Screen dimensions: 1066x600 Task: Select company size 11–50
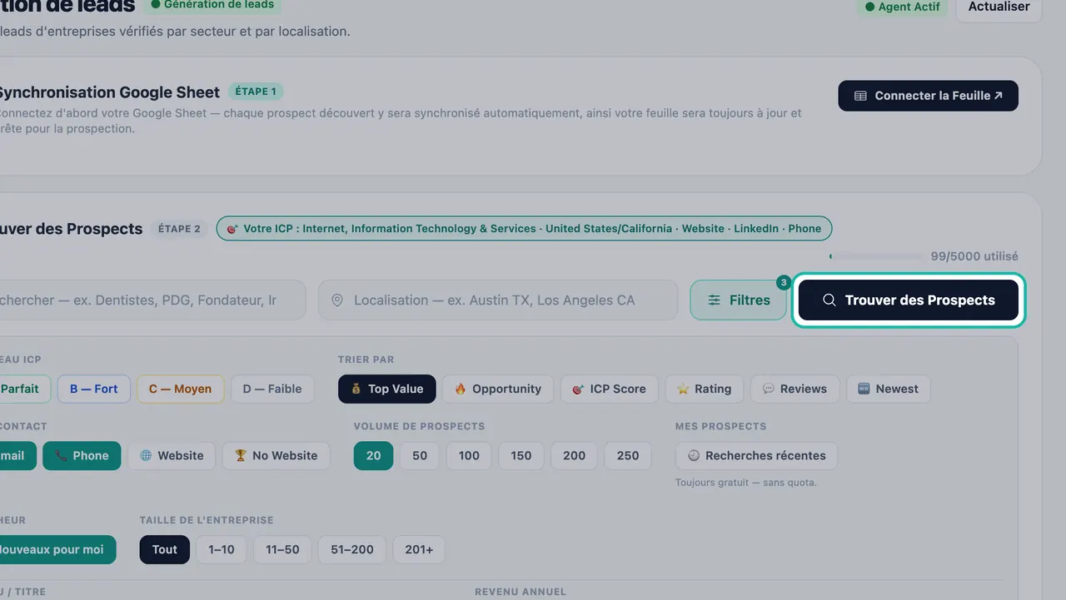click(282, 549)
